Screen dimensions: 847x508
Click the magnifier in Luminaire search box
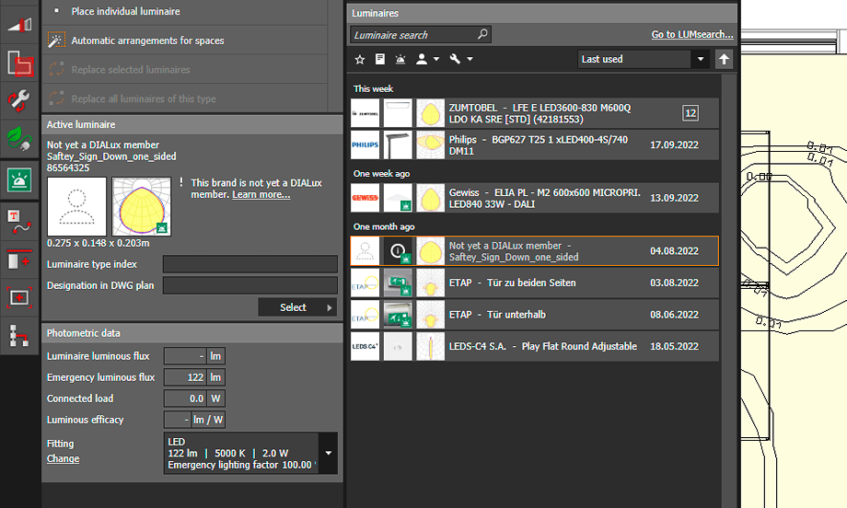coord(482,35)
